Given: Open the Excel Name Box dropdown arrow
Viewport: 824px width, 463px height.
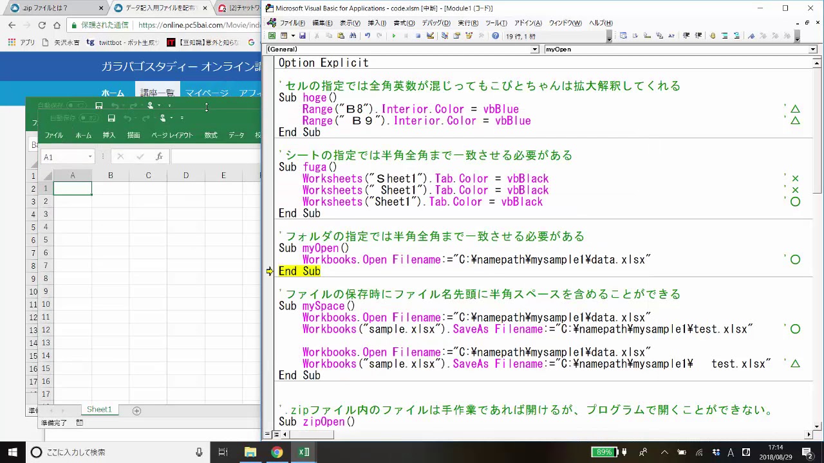Looking at the screenshot, I should [x=89, y=157].
